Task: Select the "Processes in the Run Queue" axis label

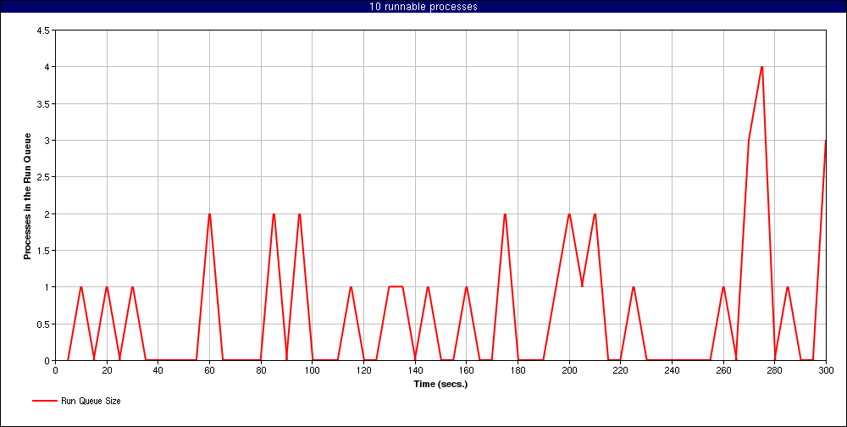Action: (27, 196)
